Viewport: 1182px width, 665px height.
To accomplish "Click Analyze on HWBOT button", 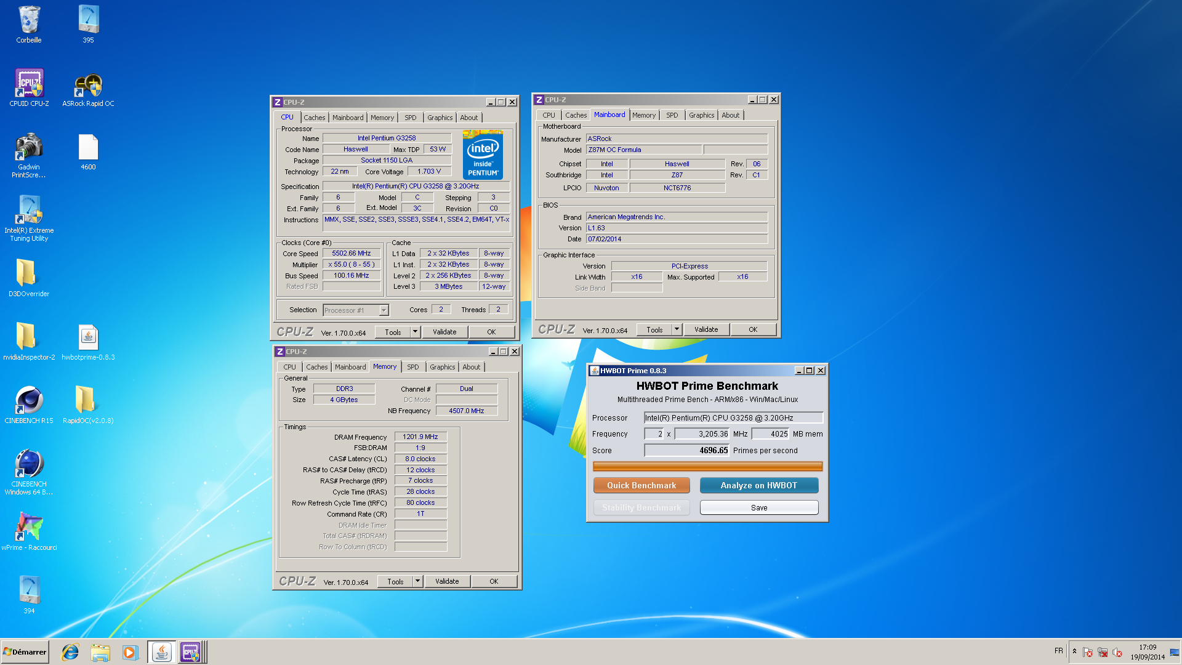I will click(x=759, y=485).
